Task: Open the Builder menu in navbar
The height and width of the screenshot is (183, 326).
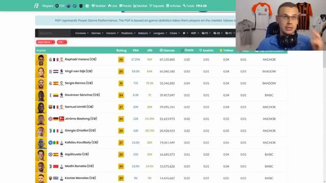Action: point(98,6)
